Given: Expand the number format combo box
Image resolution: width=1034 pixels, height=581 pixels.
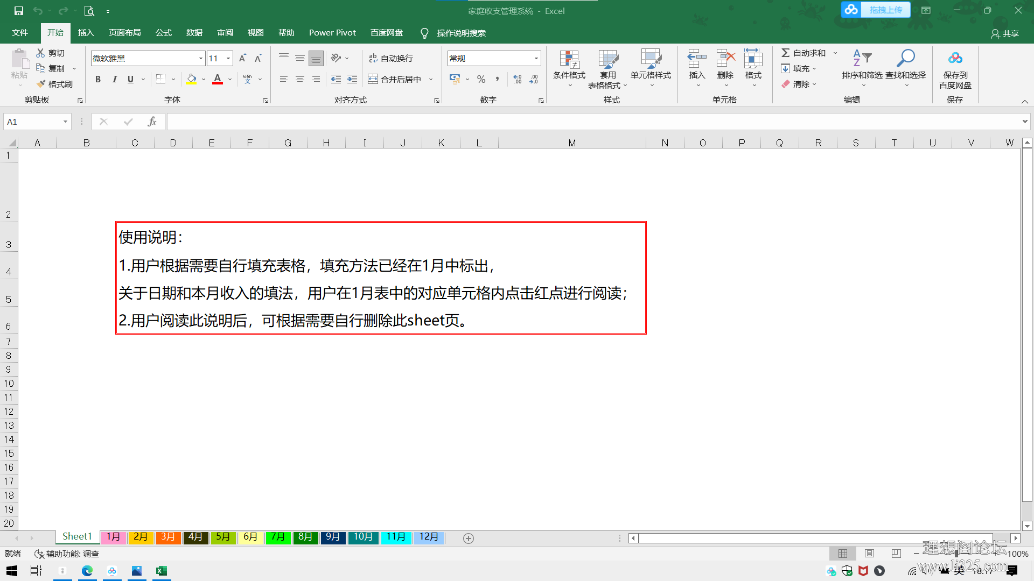Looking at the screenshot, I should (x=536, y=58).
